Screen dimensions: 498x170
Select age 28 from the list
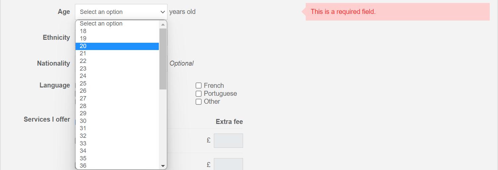click(117, 106)
